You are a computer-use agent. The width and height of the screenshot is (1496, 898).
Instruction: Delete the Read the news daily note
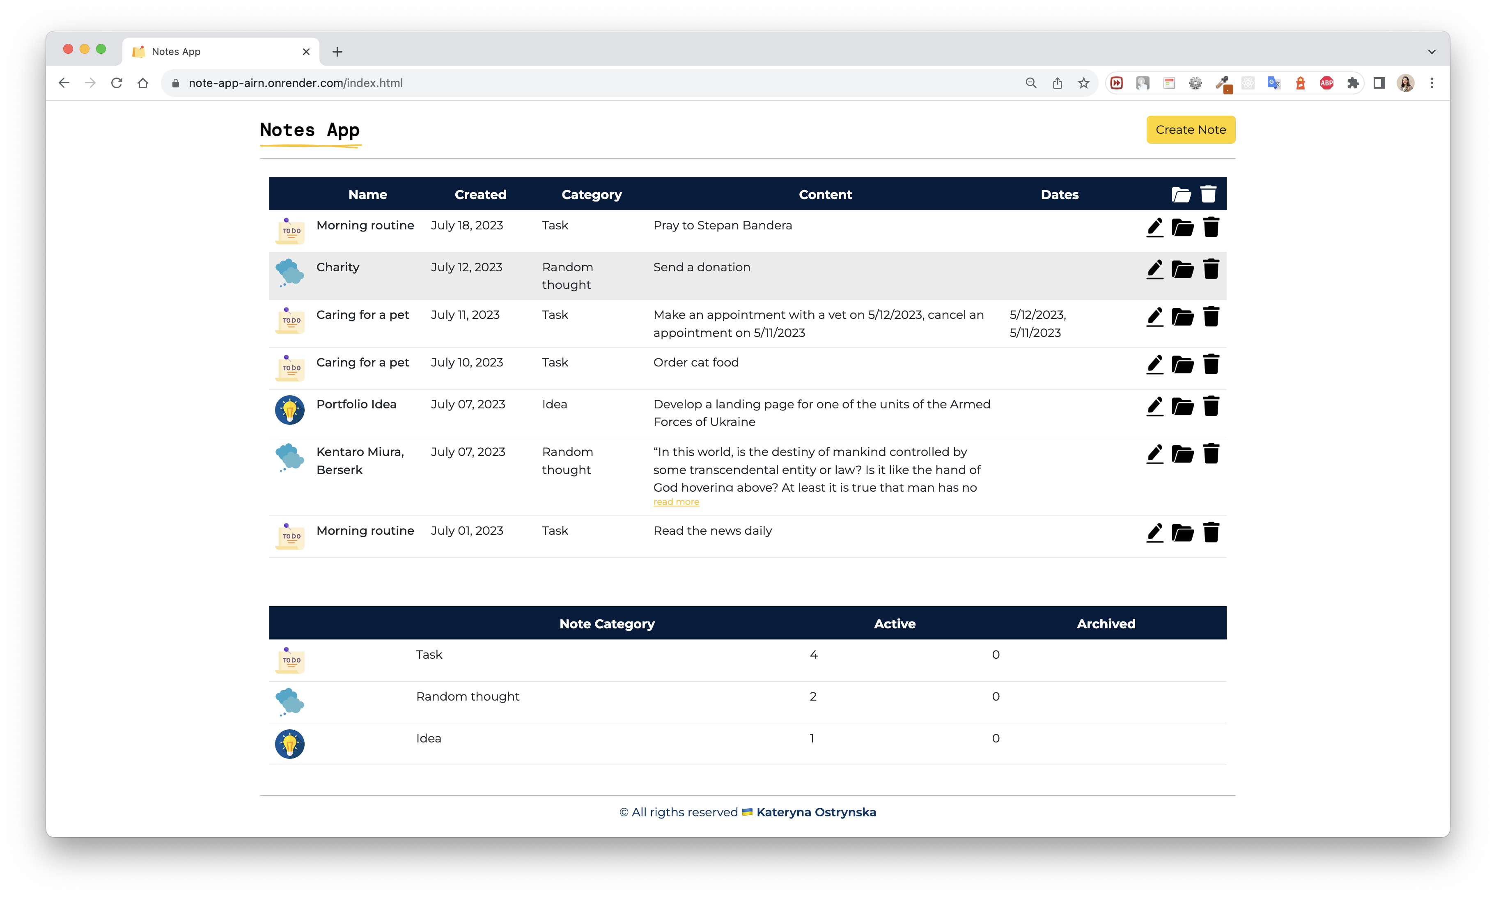point(1211,532)
